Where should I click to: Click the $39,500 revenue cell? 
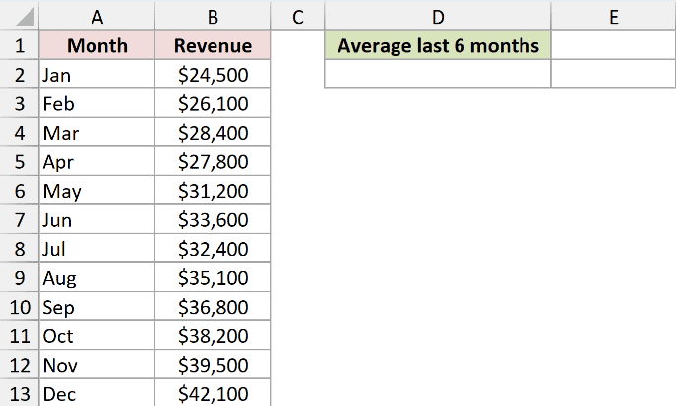click(213, 365)
